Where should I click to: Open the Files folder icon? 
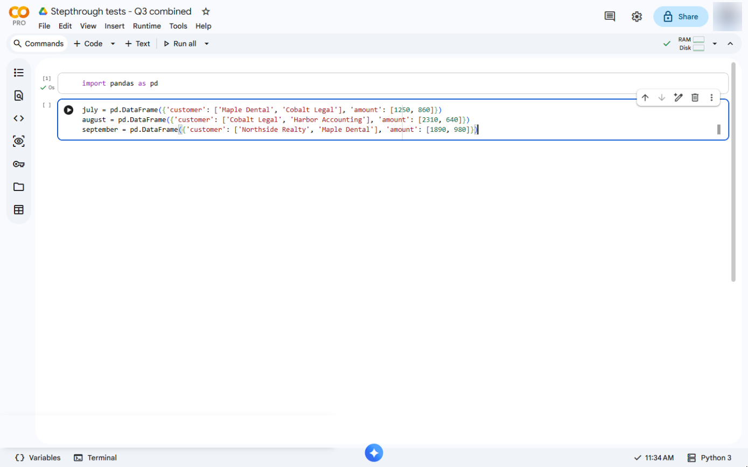click(x=19, y=187)
